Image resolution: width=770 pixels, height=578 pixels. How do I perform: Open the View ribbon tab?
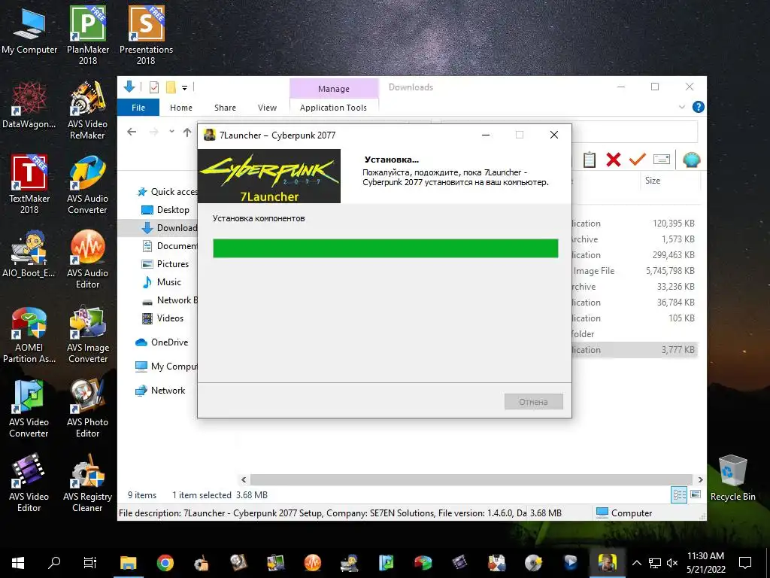267,107
